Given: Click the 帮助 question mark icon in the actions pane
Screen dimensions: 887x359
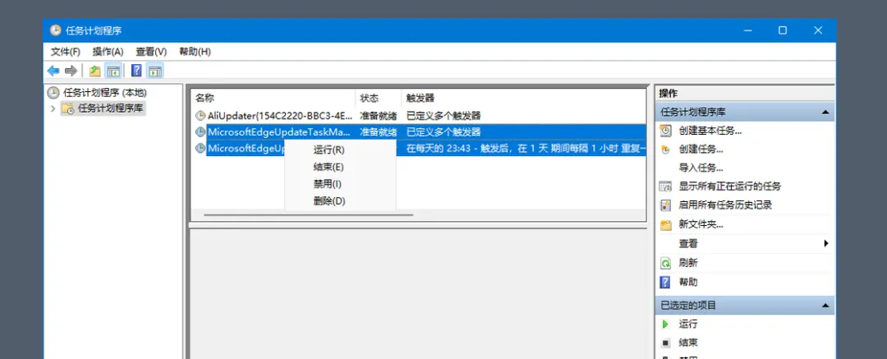Looking at the screenshot, I should coord(666,282).
